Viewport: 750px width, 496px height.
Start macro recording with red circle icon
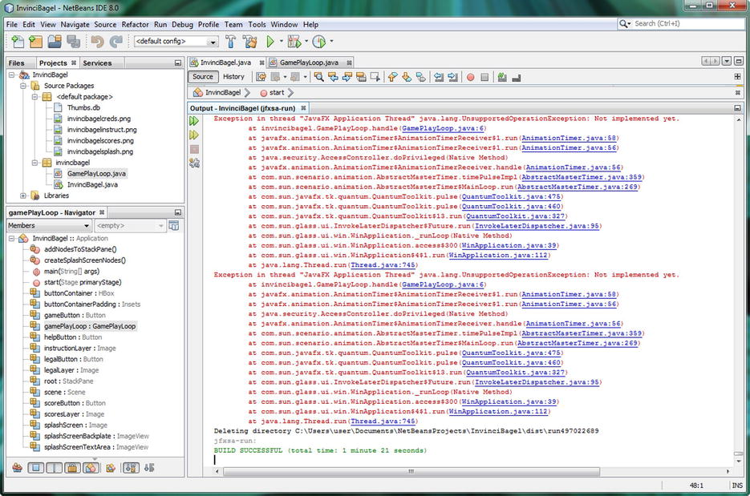coord(471,77)
